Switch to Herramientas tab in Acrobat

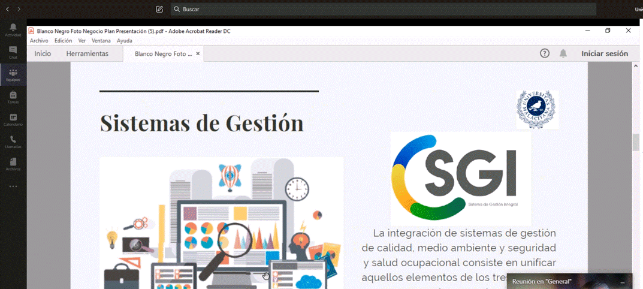click(87, 53)
